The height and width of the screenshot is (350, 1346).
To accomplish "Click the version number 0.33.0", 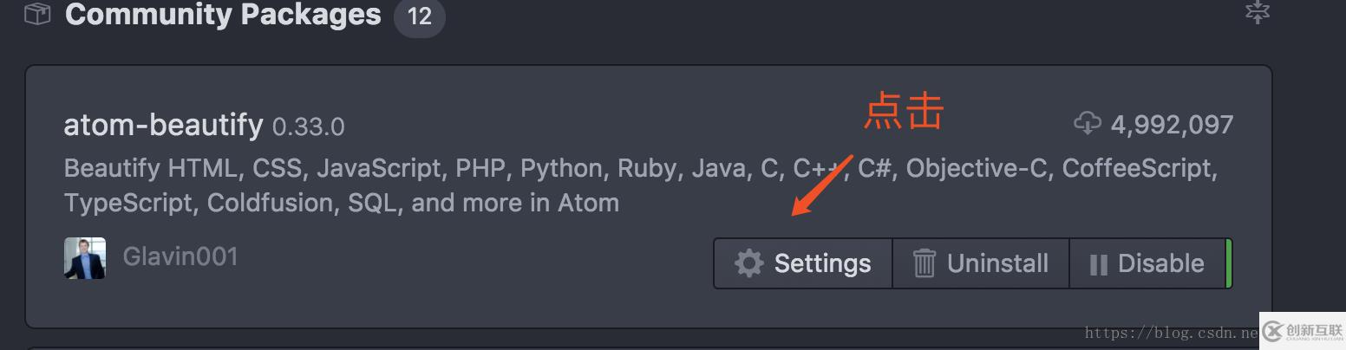I will [309, 127].
